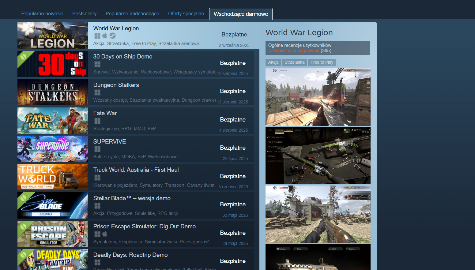The width and height of the screenshot is (475, 270).
Task: Open user reviews summary for World War Legion
Action: (317, 48)
